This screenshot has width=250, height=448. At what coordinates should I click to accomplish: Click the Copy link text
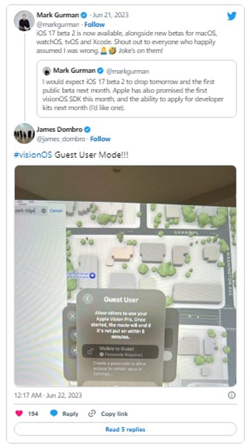point(114,414)
